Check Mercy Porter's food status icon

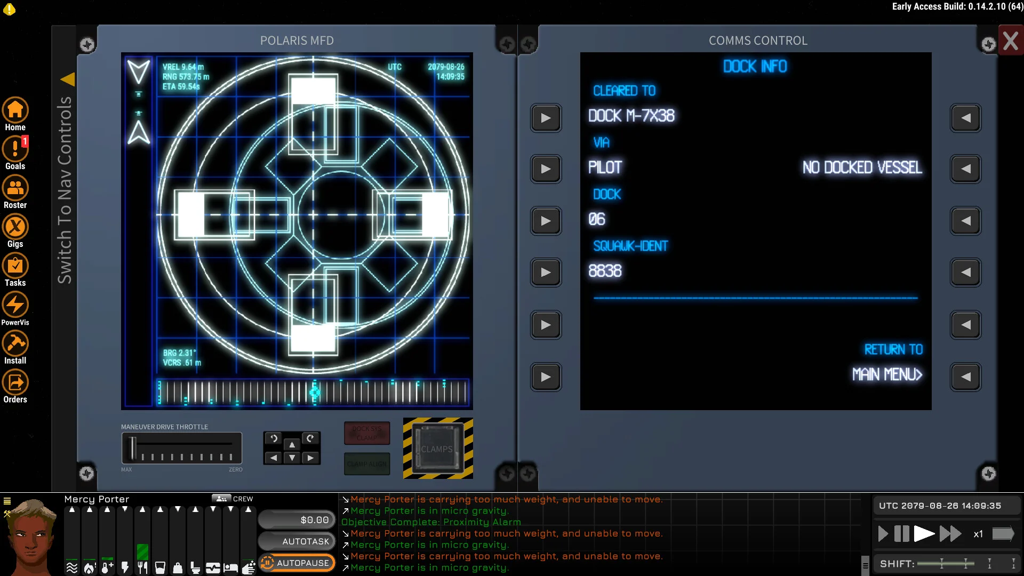click(x=142, y=567)
